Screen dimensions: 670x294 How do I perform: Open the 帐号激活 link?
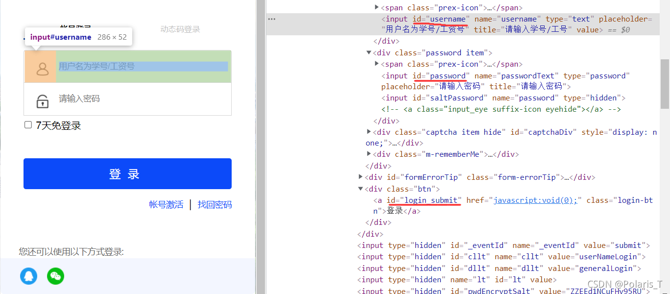point(166,205)
